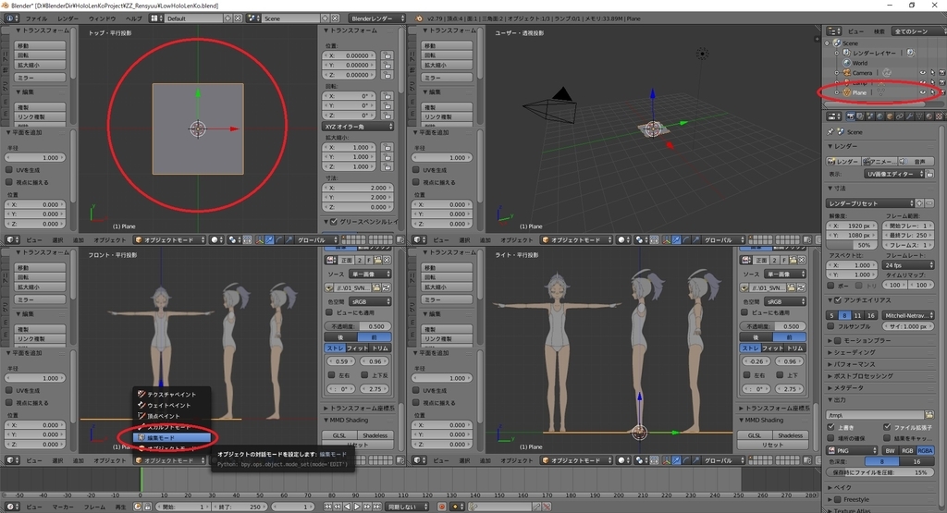This screenshot has width=947, height=513.
Task: Open the UV画像エディター display dropdown
Action: (895, 174)
